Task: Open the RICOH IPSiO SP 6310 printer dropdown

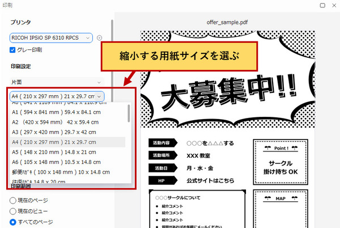Action: 51,38
